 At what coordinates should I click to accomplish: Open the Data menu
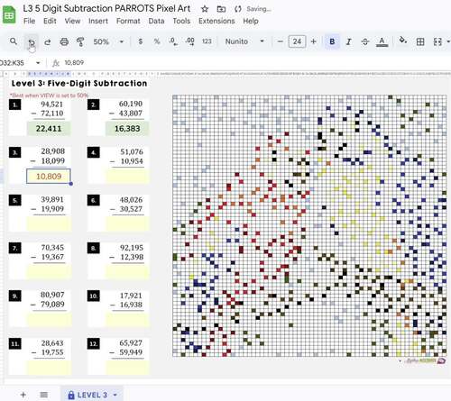point(156,21)
